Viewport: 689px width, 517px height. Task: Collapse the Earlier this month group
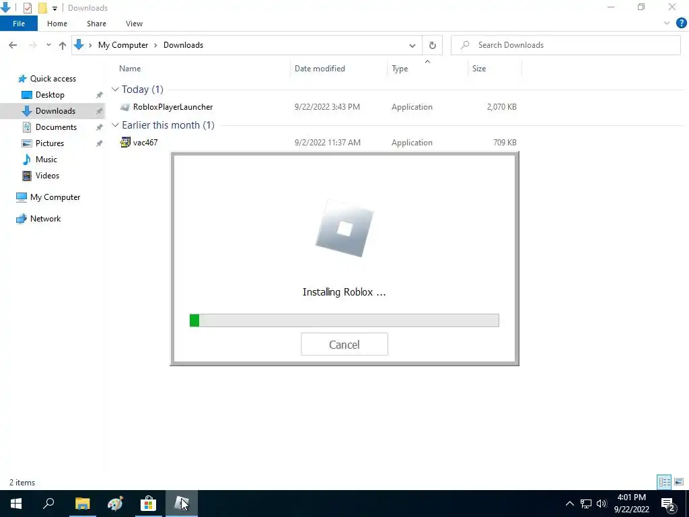[115, 125]
